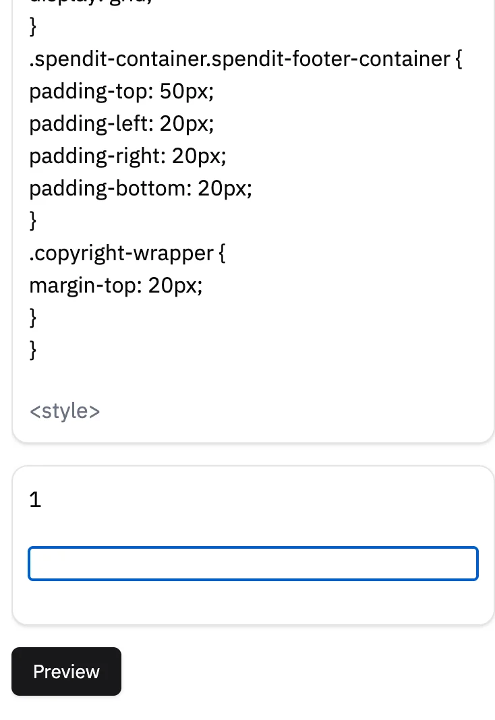Click the closing brace right after margin-top
495x720 pixels.
[x=33, y=318]
